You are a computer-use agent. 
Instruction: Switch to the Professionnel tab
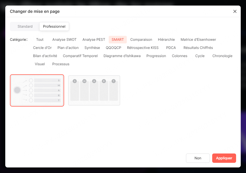pos(54,26)
